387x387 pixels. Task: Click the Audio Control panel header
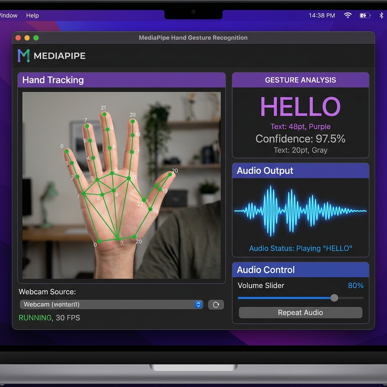[x=300, y=270]
